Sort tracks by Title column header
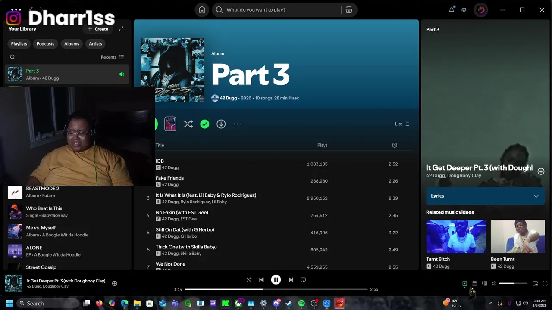The image size is (552, 310). click(160, 145)
